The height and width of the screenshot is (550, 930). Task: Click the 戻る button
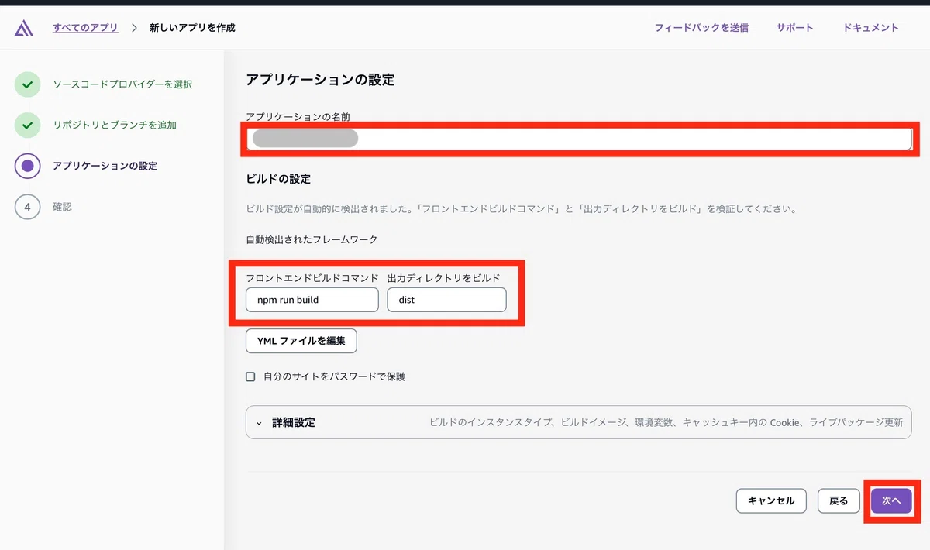coord(839,500)
